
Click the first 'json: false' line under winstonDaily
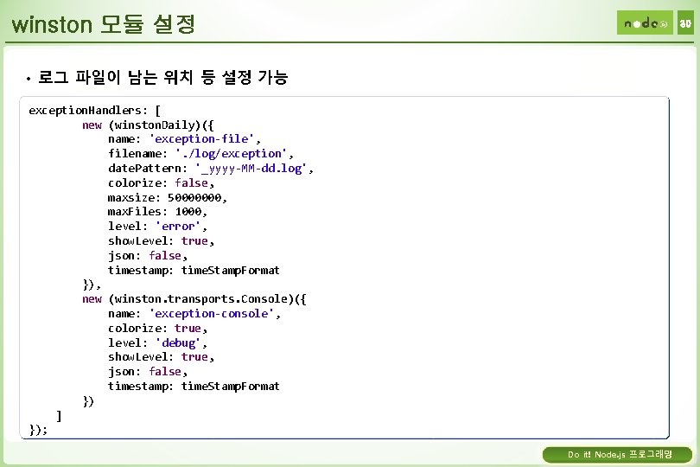pos(147,256)
